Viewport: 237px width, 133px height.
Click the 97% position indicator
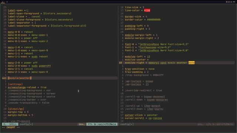[90, 124]
